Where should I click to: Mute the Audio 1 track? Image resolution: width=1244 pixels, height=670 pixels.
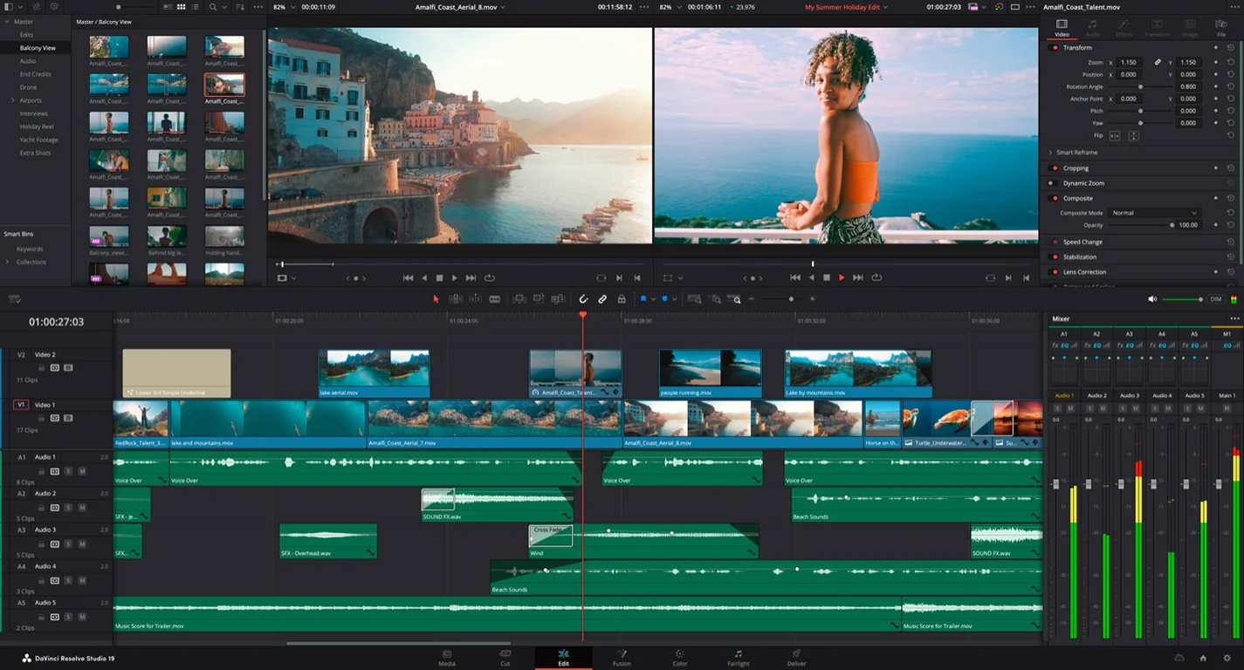tap(82, 472)
